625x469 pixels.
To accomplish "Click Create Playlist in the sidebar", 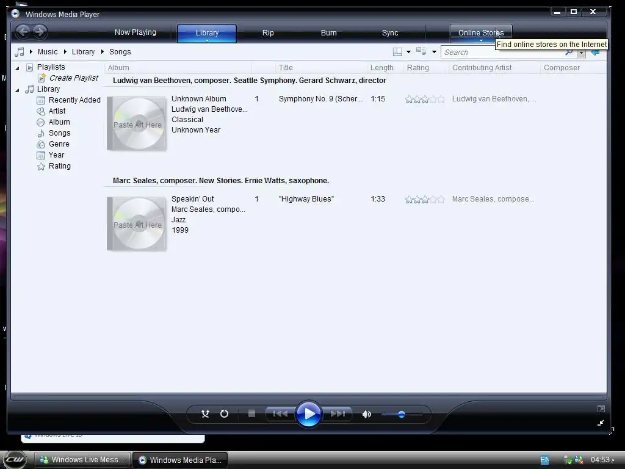I will tap(74, 78).
